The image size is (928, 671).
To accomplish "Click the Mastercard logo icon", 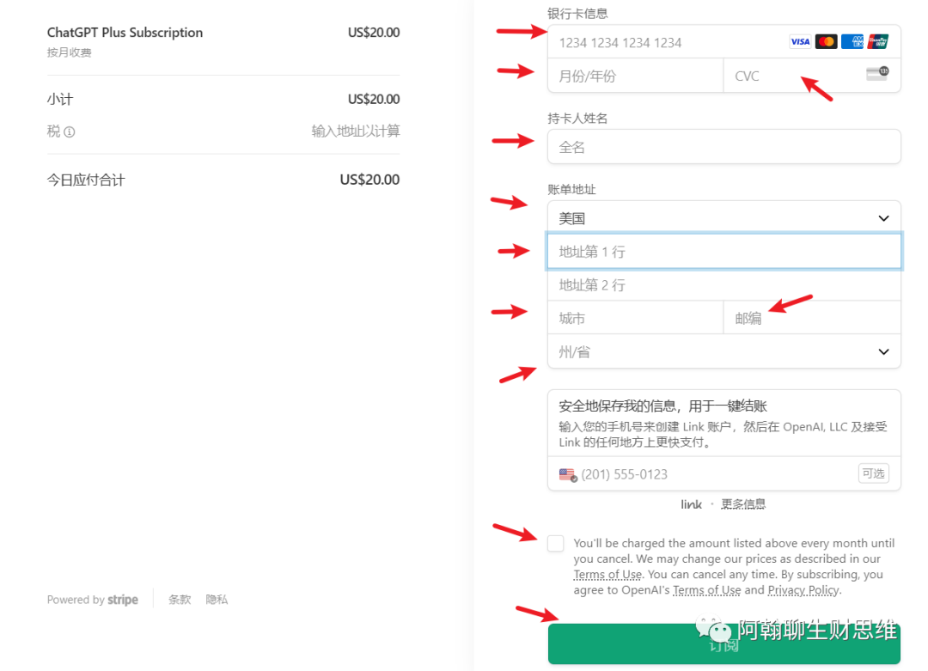I will pyautogui.click(x=826, y=41).
